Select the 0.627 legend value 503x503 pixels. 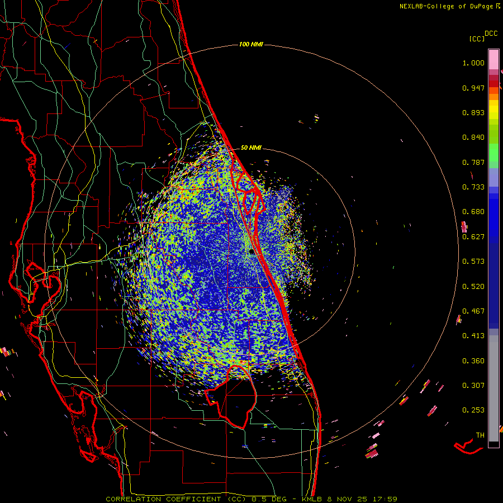pos(473,237)
